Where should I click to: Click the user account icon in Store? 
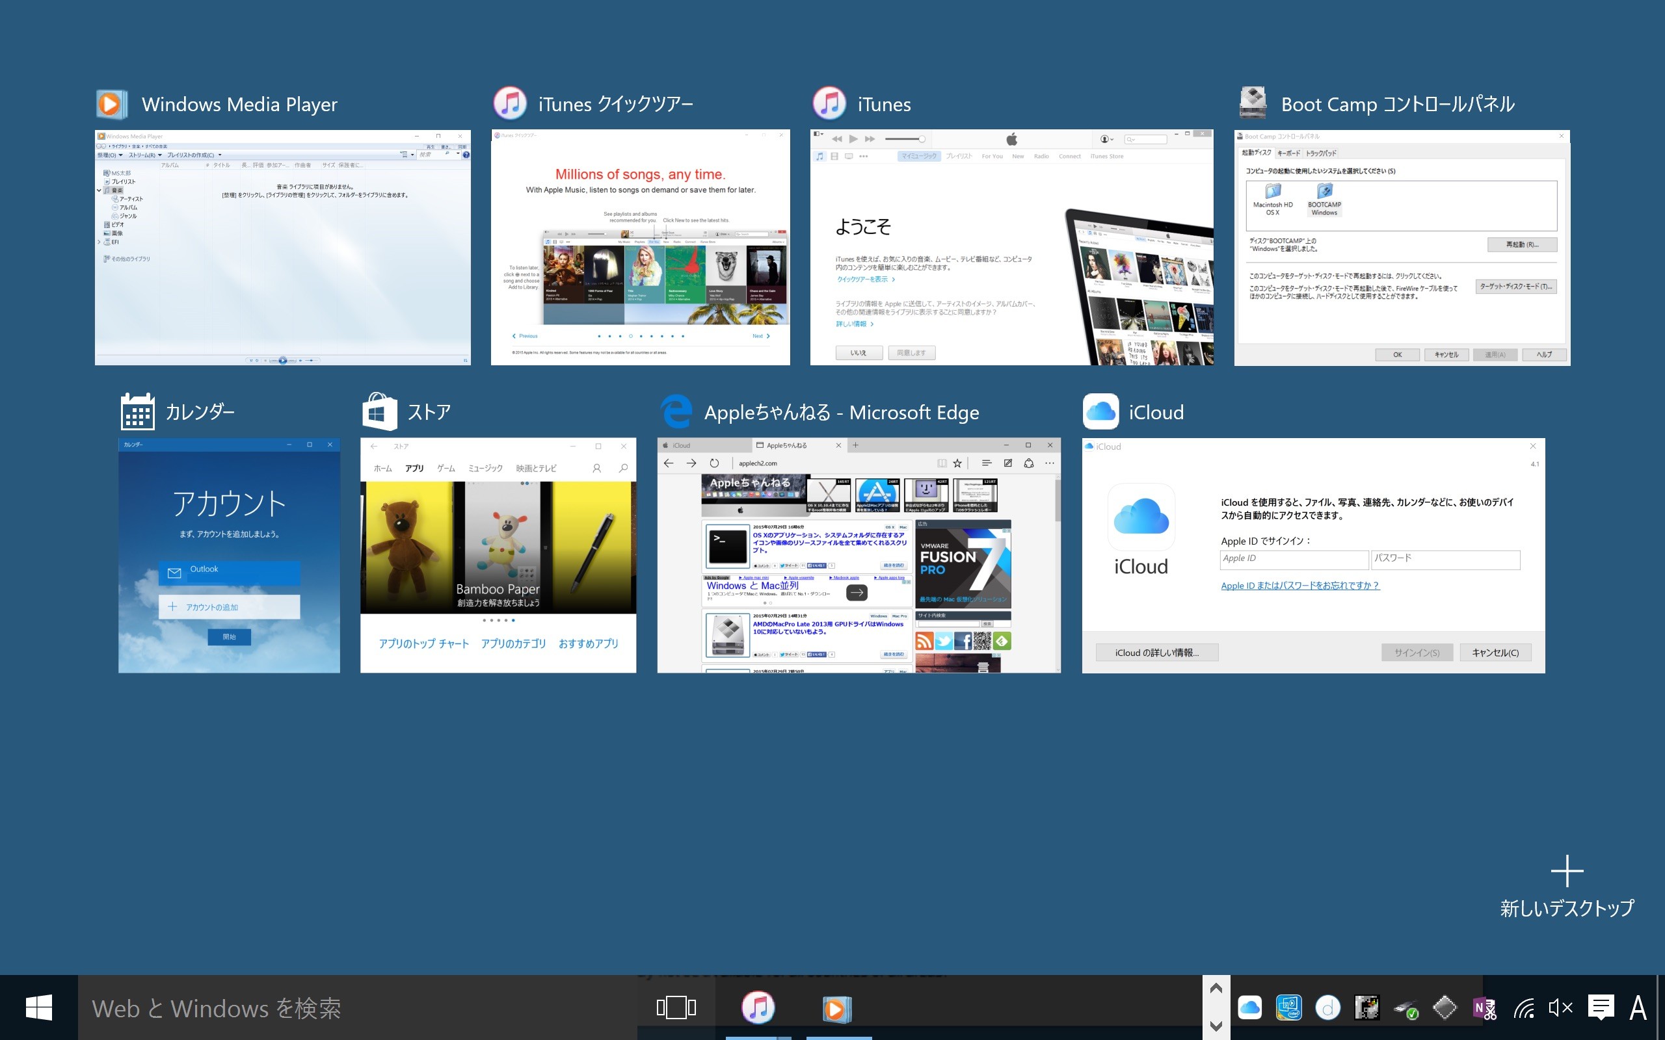tap(596, 468)
